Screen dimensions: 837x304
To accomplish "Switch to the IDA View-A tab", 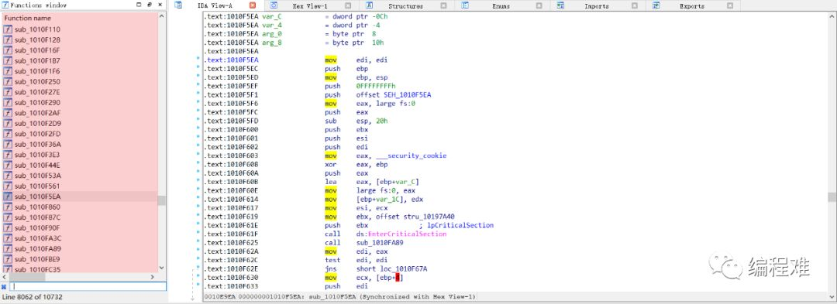I will pyautogui.click(x=214, y=6).
